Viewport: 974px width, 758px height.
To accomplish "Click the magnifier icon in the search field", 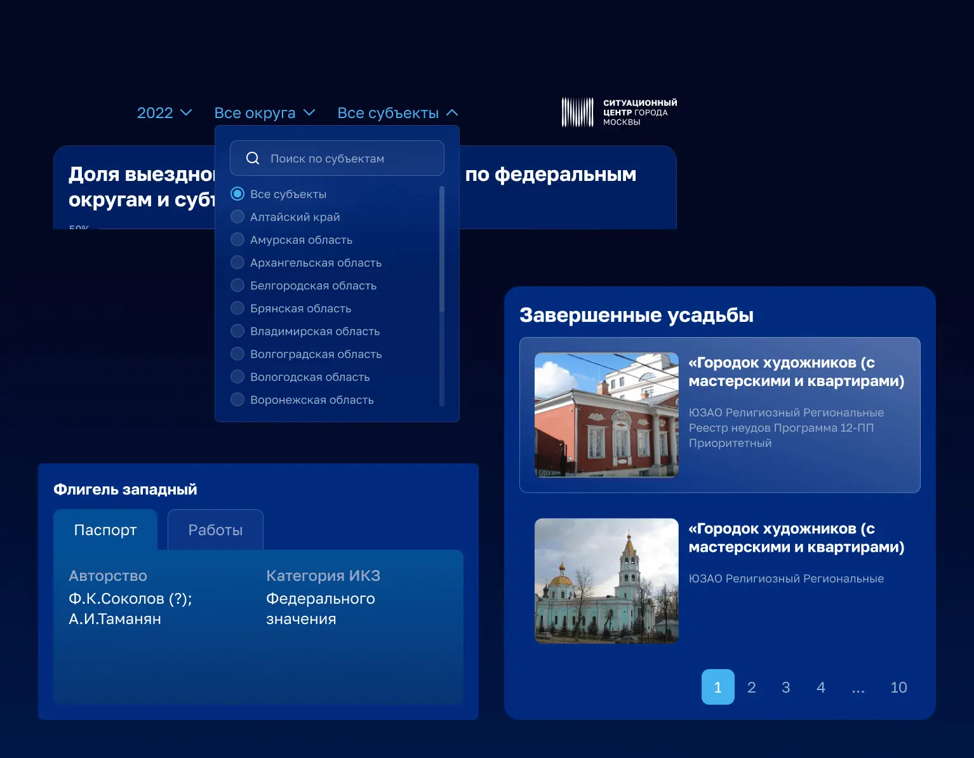I will point(253,158).
